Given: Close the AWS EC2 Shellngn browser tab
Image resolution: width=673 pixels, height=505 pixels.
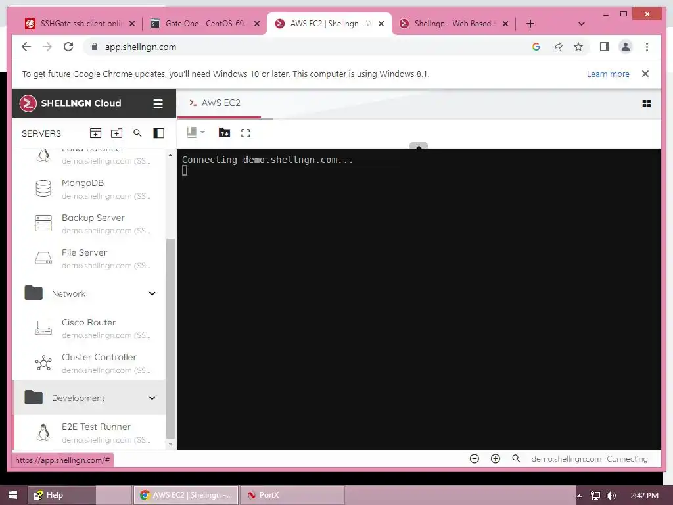Looking at the screenshot, I should tap(381, 24).
